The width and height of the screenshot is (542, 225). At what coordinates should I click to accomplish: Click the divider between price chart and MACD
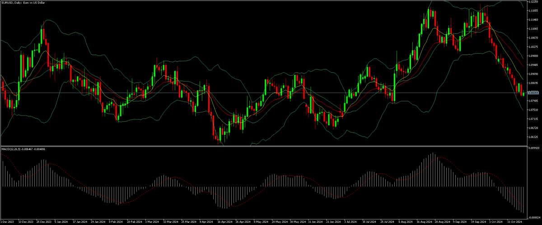click(x=271, y=146)
